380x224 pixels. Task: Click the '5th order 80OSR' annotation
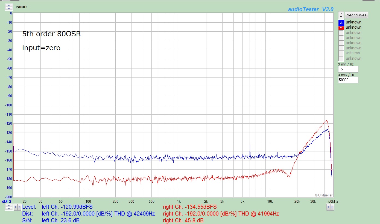(51, 34)
